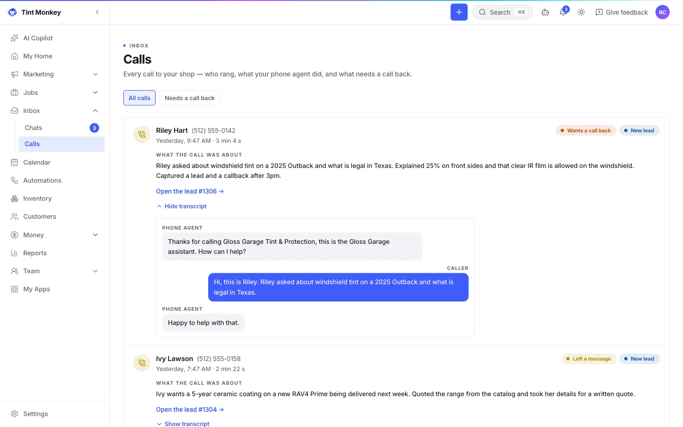Open Chats in the Inbox submenu
This screenshot has width=683, height=427.
pos(62,128)
